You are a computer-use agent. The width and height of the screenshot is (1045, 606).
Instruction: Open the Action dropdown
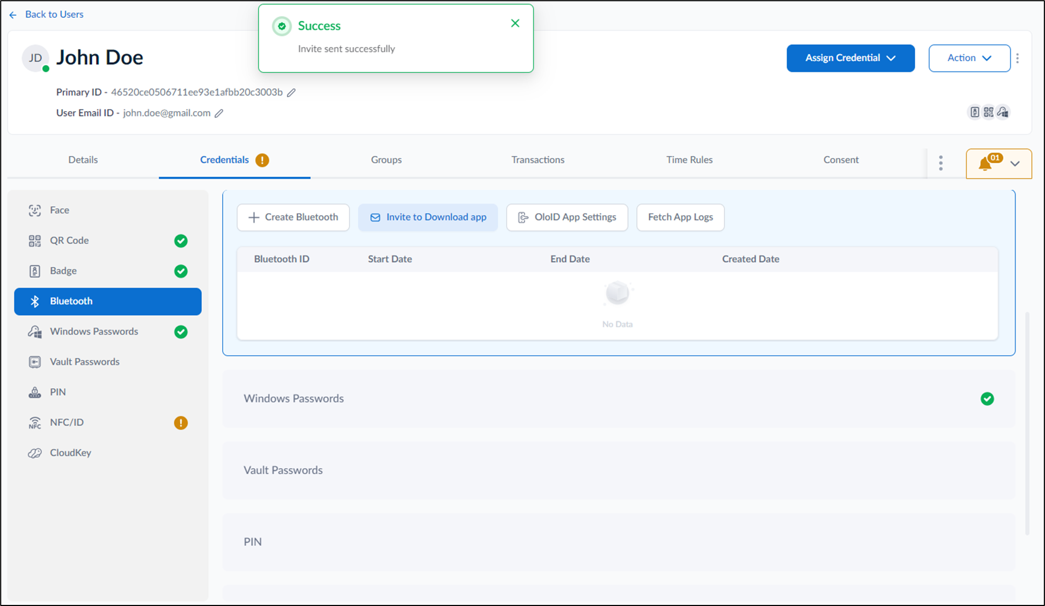969,58
